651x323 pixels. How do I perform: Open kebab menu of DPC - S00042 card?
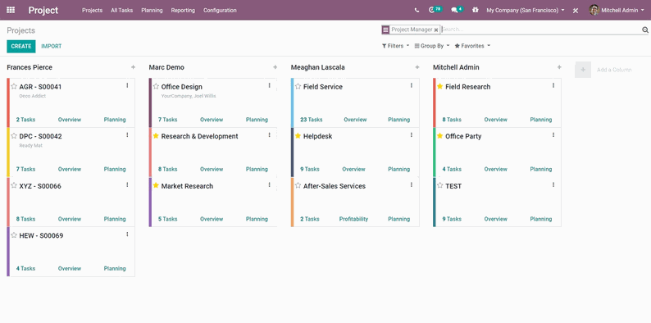click(127, 135)
